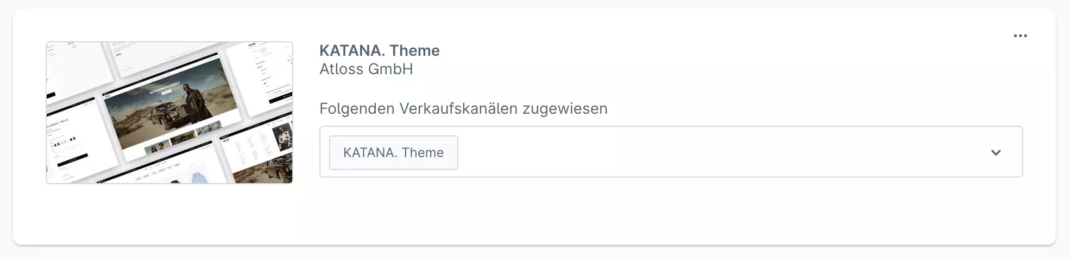
Task: Click the Atloss GmbH manufacturer name
Action: [x=366, y=69]
